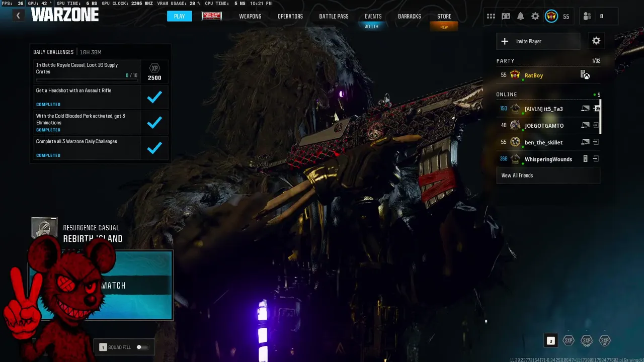644x362 pixels.
Task: Click the Warzone logo
Action: pyautogui.click(x=64, y=15)
